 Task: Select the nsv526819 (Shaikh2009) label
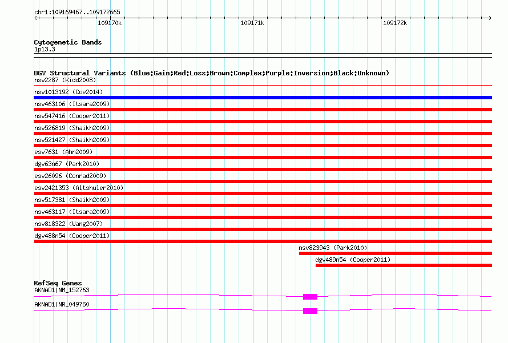tap(72, 128)
